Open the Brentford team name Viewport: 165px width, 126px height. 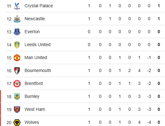(34, 83)
